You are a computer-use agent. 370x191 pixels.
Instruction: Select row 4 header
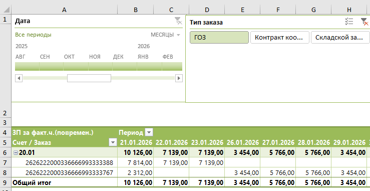[6, 132]
